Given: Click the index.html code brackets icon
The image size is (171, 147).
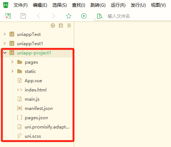Looking at the screenshot, I should tap(20, 90).
